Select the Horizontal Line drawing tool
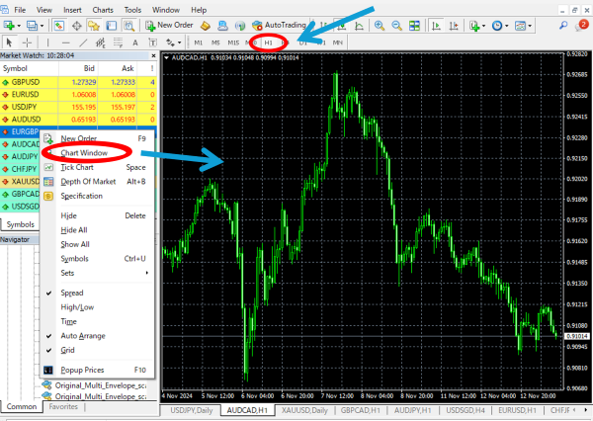 [66, 42]
